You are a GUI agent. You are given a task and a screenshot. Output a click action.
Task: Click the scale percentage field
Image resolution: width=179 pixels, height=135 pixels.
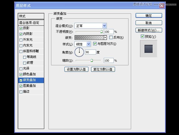click(108, 61)
